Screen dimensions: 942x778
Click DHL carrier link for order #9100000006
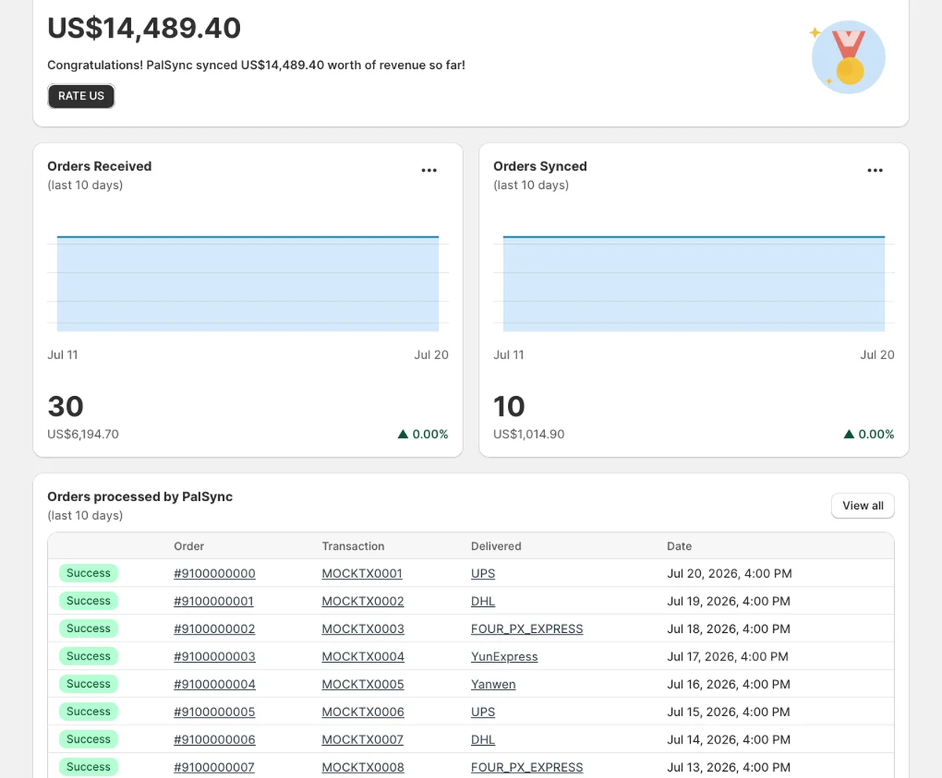pyautogui.click(x=483, y=740)
